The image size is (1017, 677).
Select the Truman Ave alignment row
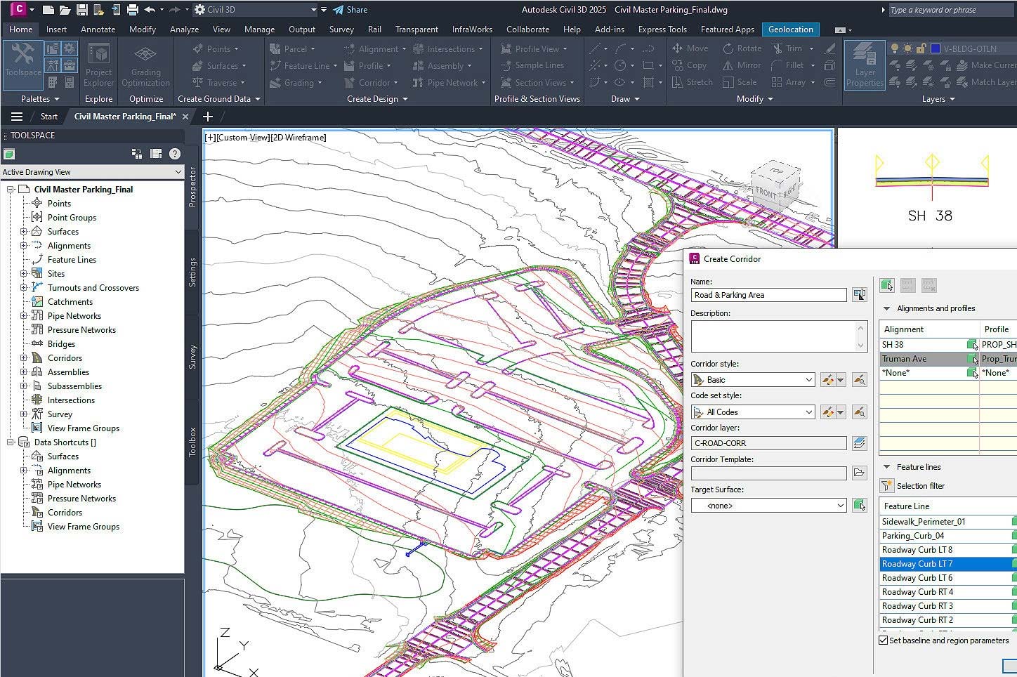948,359
